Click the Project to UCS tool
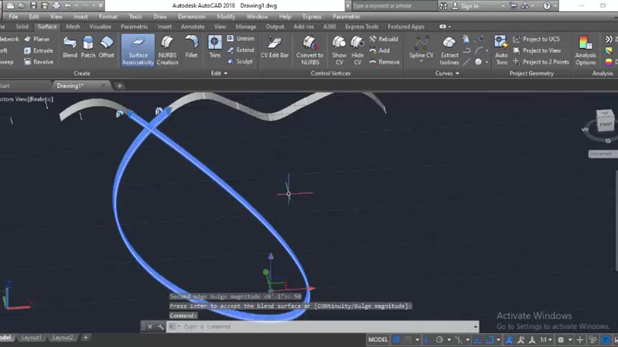The height and width of the screenshot is (347, 618). tap(536, 39)
